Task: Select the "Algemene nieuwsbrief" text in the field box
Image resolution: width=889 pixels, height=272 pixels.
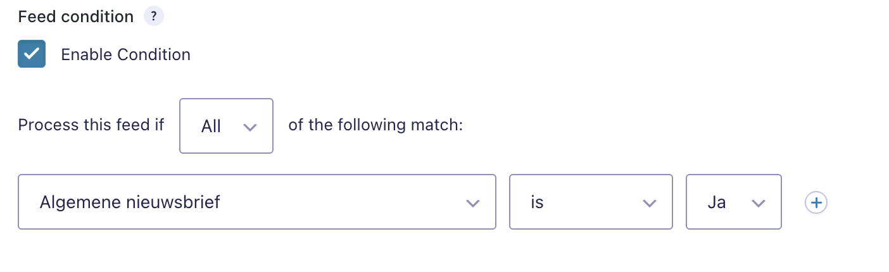Action: click(x=130, y=202)
